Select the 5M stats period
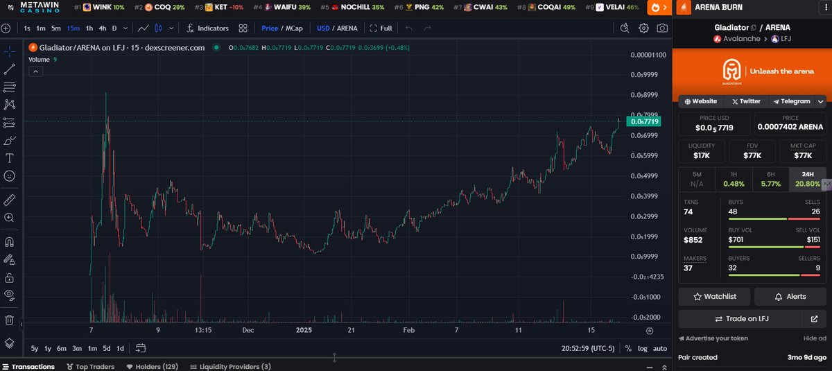Viewport: 832px width, 371px height. tap(697, 179)
